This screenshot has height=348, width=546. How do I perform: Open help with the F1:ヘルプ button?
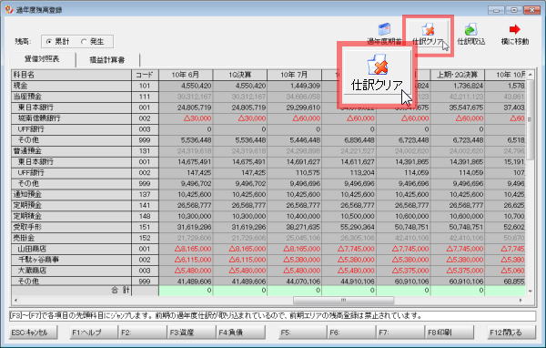tap(93, 333)
